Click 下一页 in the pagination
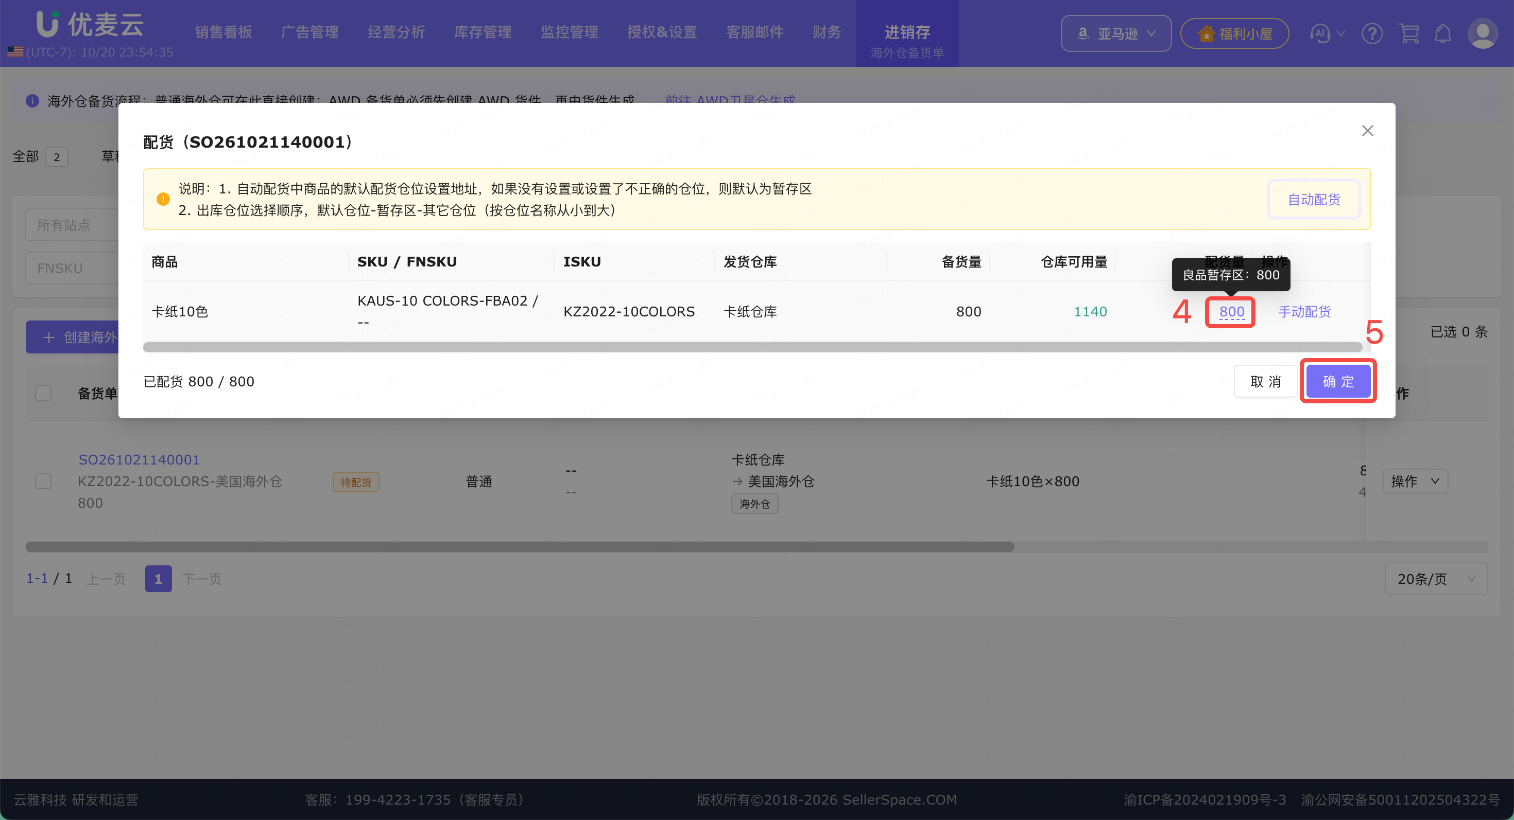The width and height of the screenshot is (1514, 820). [x=201, y=579]
